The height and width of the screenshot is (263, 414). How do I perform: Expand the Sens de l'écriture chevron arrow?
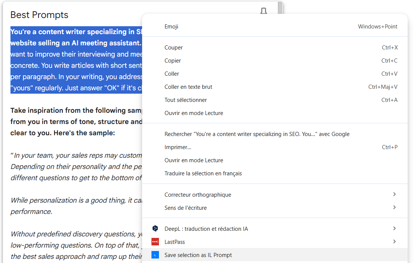pyautogui.click(x=395, y=207)
